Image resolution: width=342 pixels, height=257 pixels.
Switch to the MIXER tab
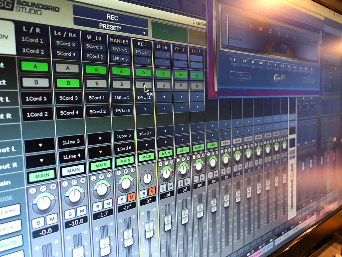[170, 32]
